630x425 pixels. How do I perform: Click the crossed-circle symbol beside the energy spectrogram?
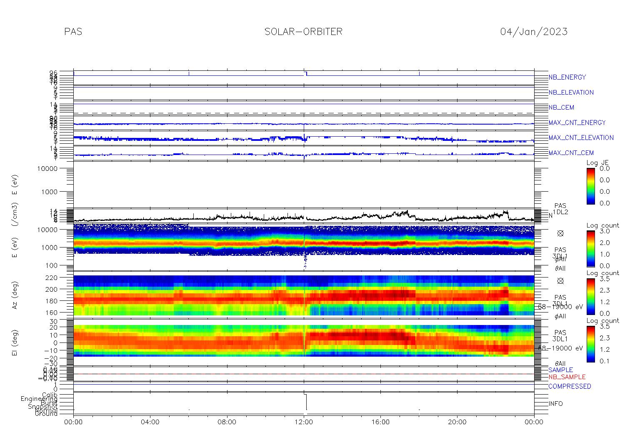click(560, 233)
